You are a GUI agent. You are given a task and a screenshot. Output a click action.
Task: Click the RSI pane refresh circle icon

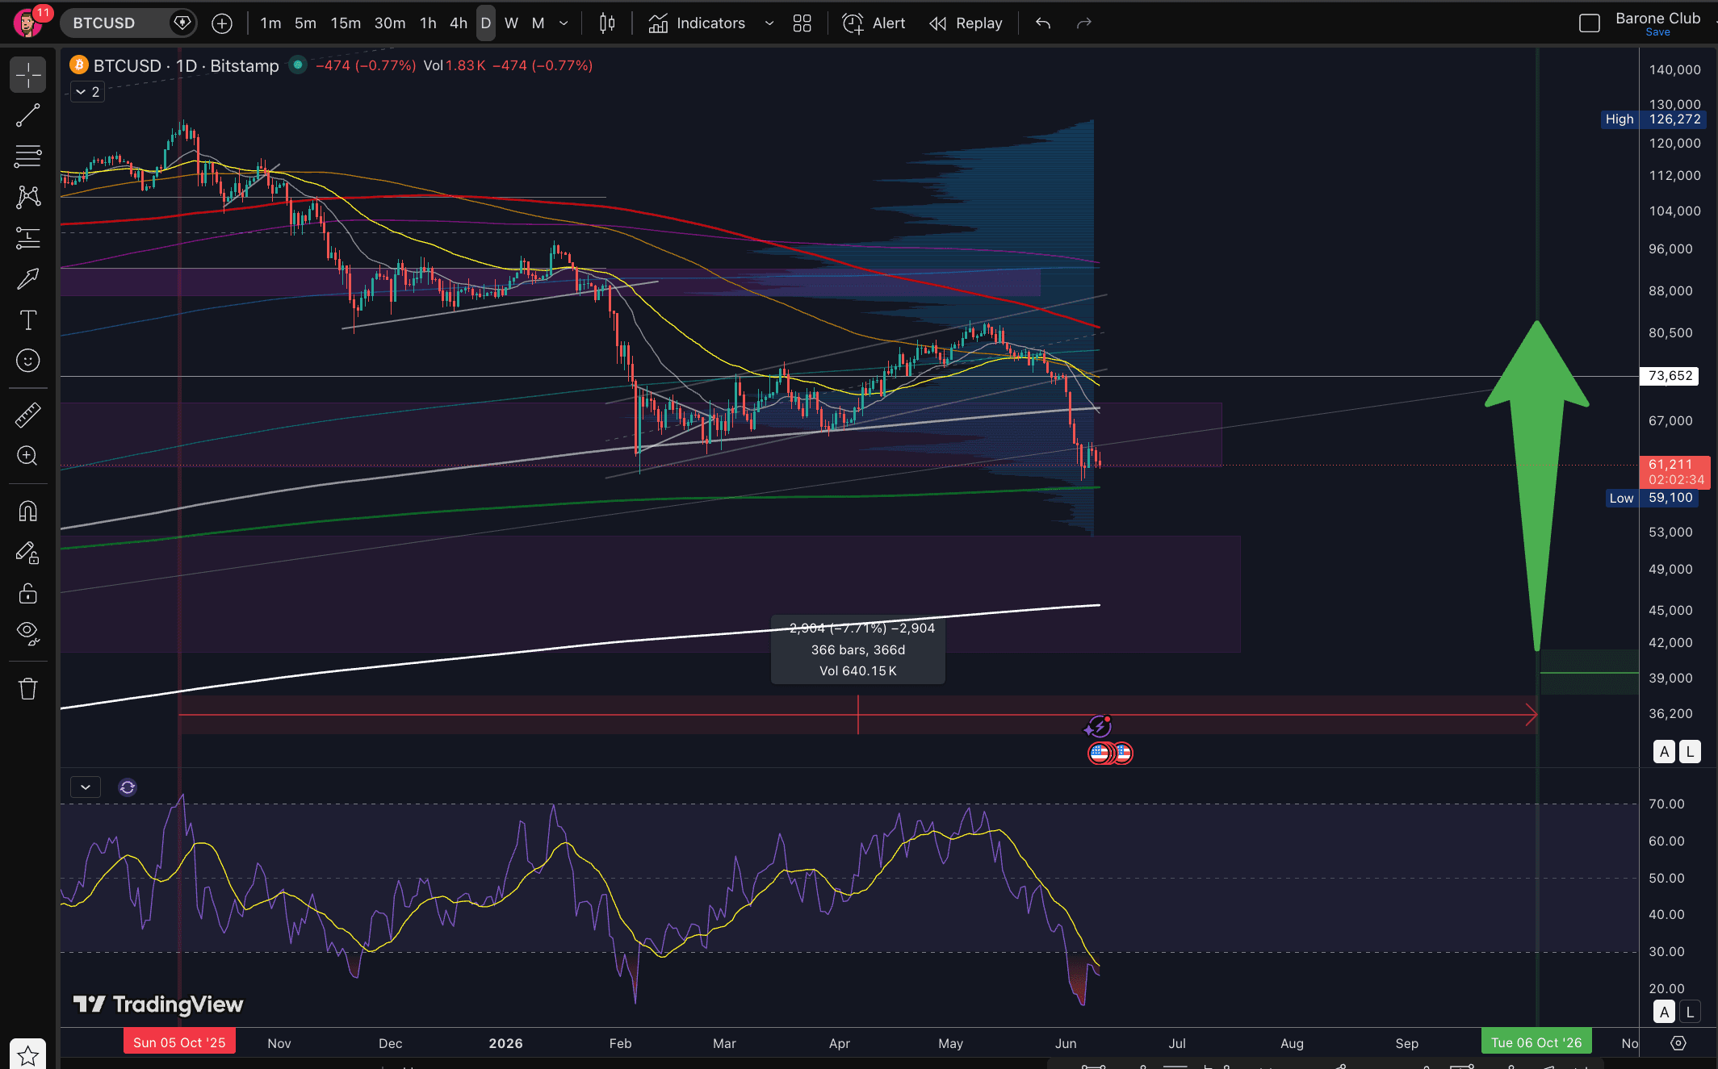click(x=128, y=787)
